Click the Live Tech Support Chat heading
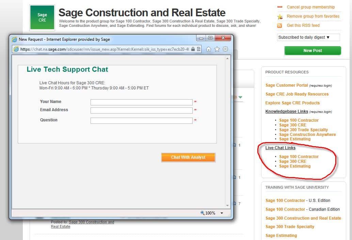This screenshot has height=240, width=352. (67, 69)
